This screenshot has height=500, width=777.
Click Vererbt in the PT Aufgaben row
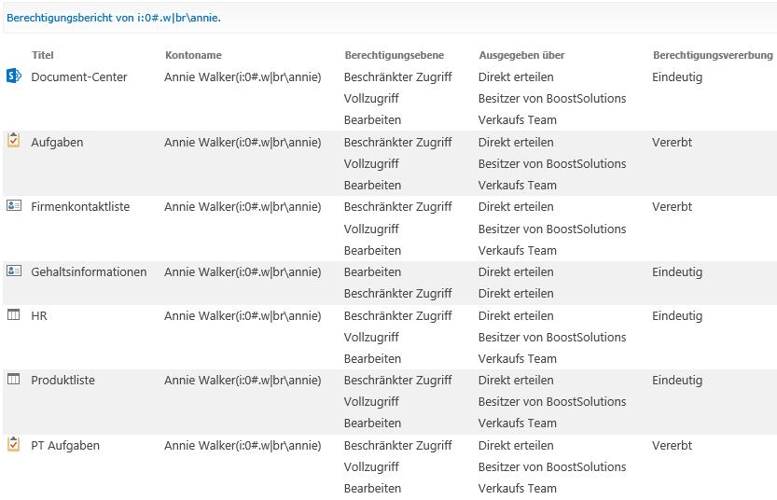pyautogui.click(x=672, y=446)
